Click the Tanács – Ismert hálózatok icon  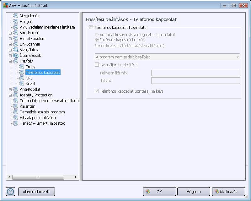(x=16, y=123)
